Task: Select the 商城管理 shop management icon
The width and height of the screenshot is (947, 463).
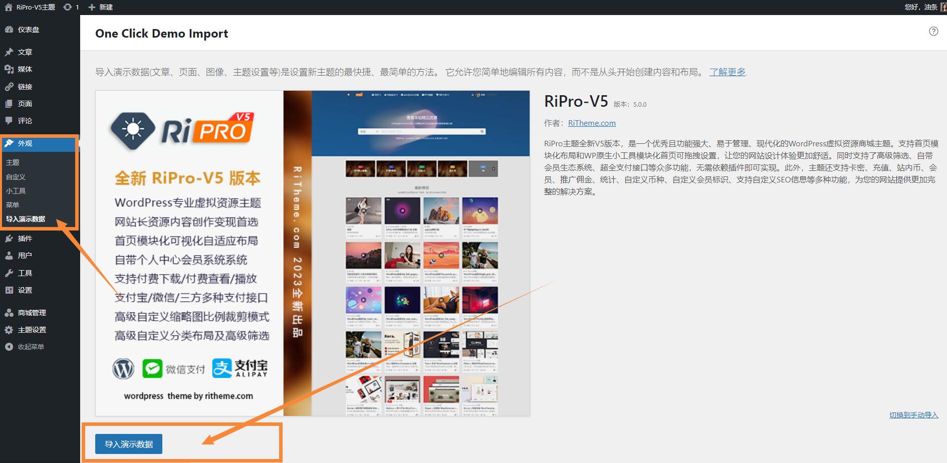Action: coord(9,312)
